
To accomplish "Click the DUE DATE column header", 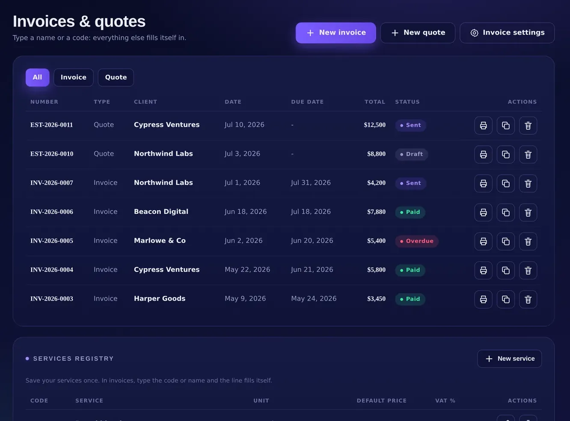I will (x=307, y=102).
